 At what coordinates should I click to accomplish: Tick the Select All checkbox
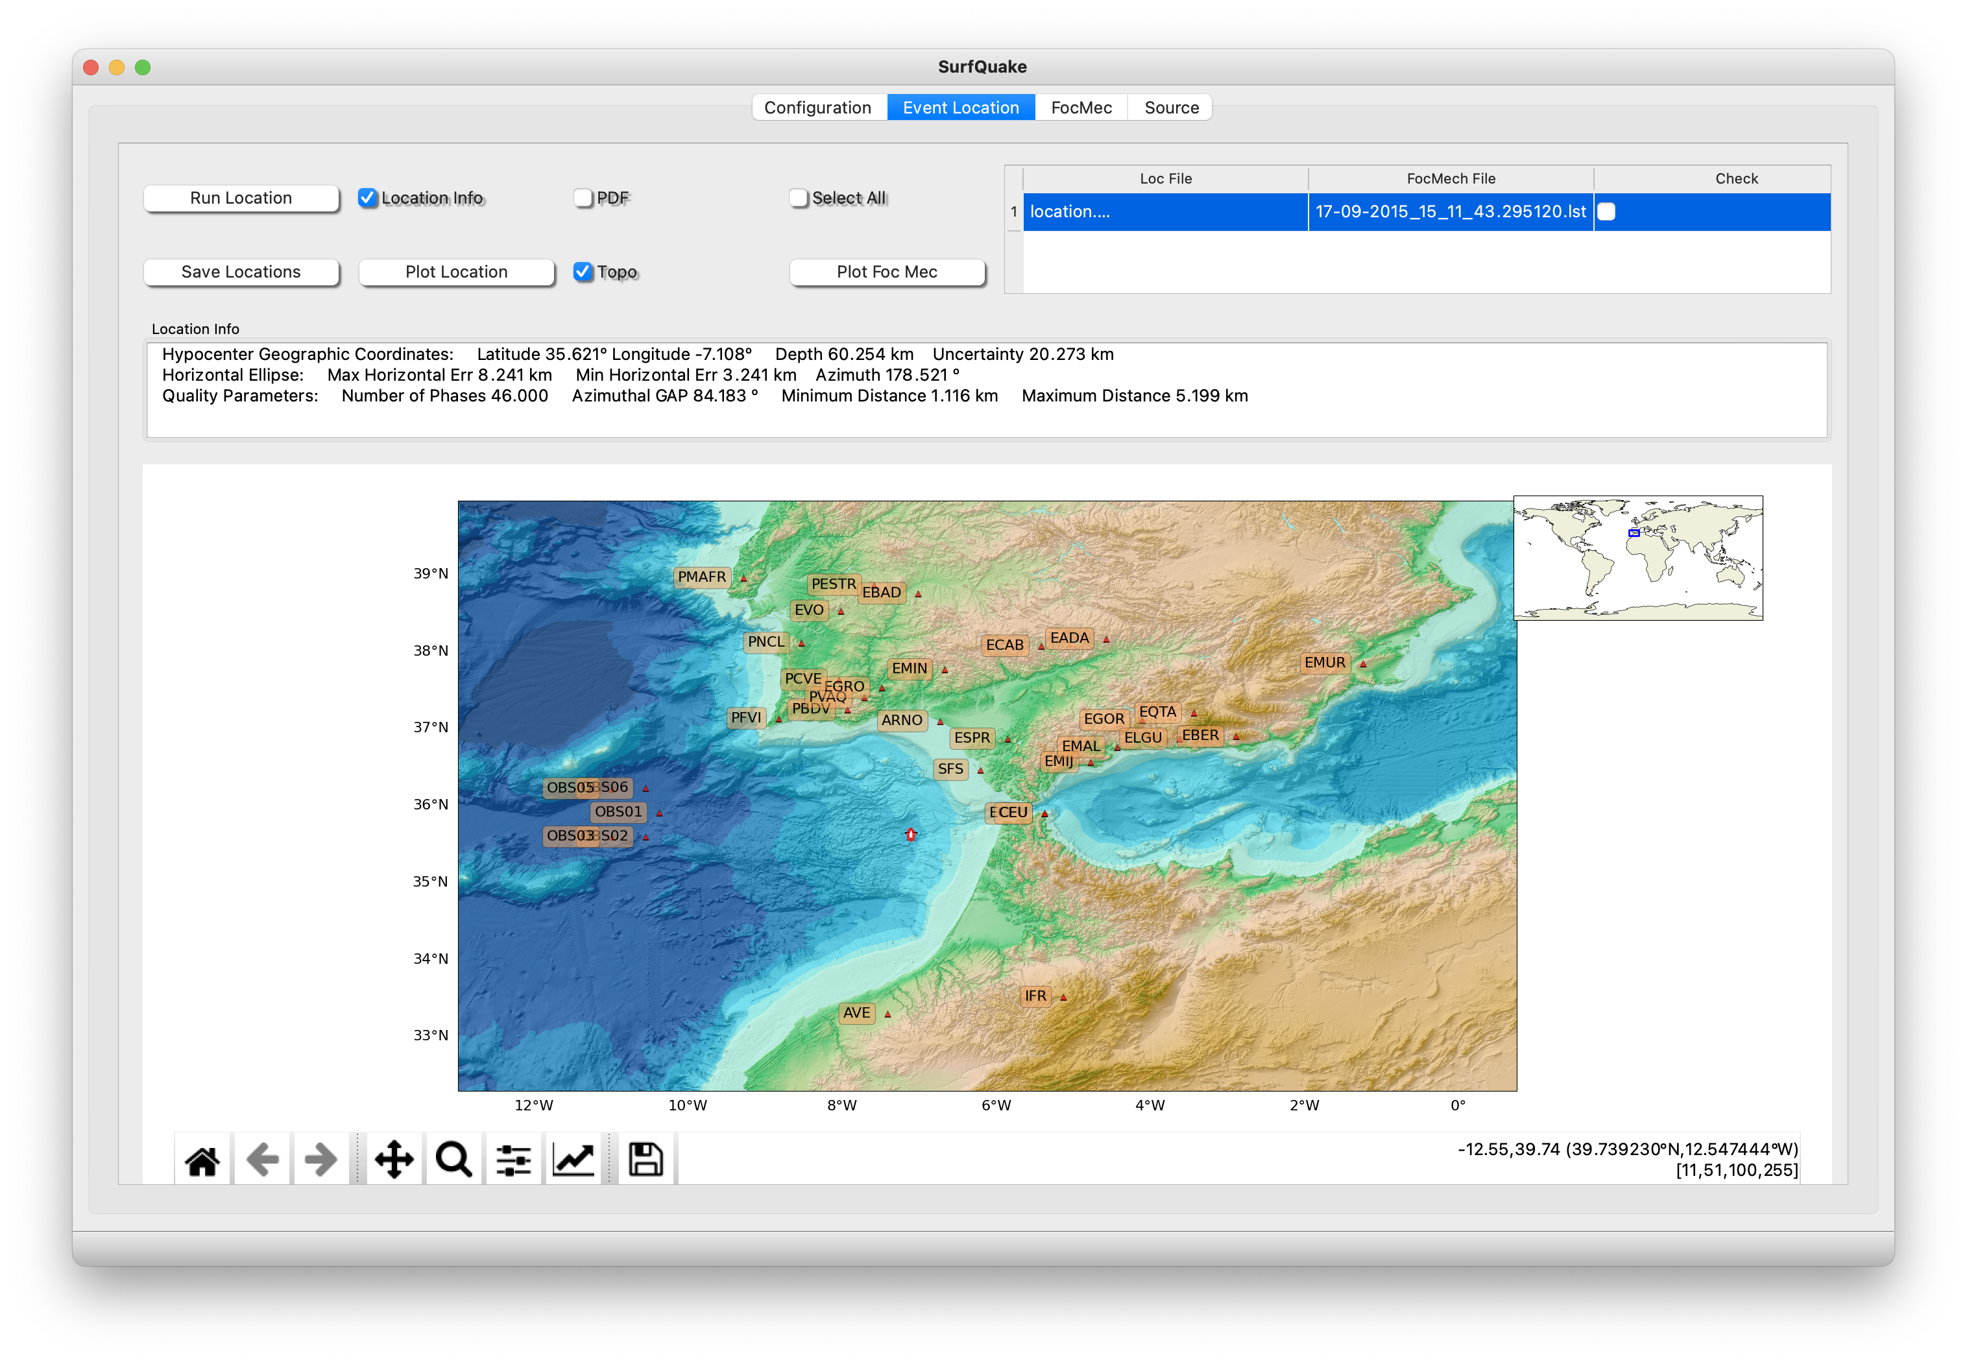tap(798, 198)
